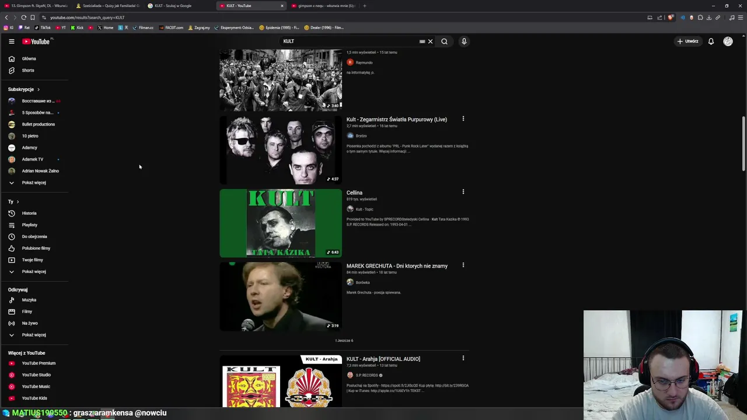Open the Subskrypcje section header arrow
The width and height of the screenshot is (747, 420).
[x=39, y=90]
